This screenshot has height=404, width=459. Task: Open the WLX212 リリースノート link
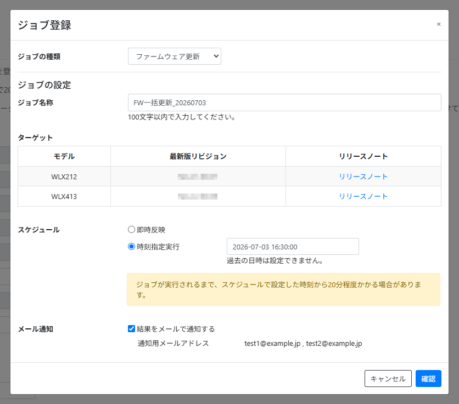pyautogui.click(x=363, y=177)
